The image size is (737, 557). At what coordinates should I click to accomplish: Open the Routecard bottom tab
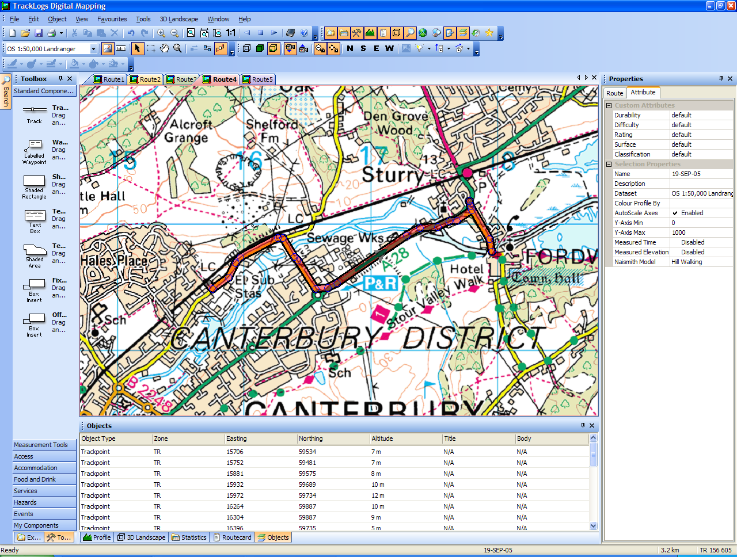232,537
